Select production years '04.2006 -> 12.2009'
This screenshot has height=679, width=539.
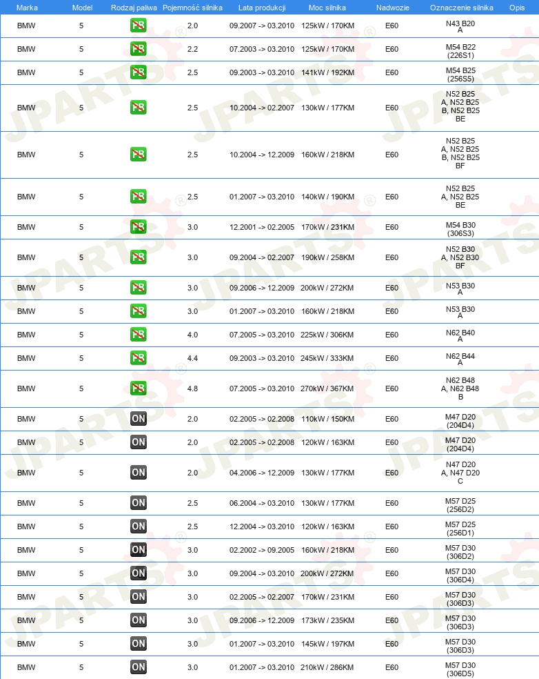(x=262, y=473)
